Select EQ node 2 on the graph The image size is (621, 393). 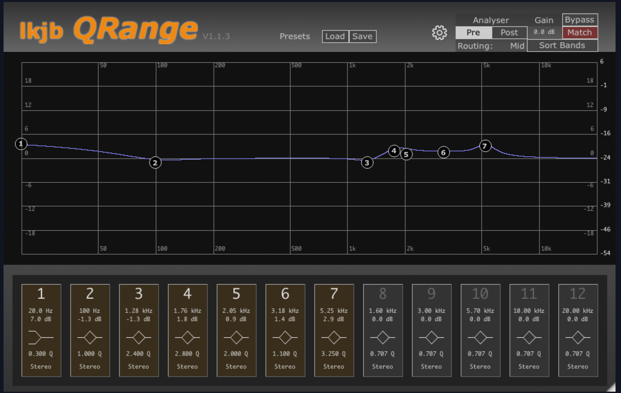pos(155,163)
